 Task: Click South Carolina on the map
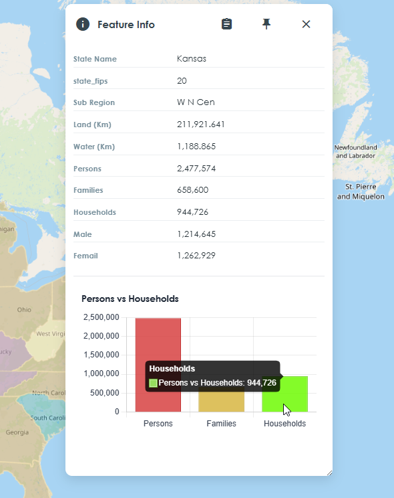(48, 418)
